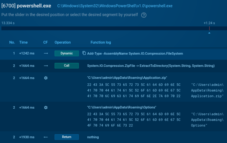
Task: Click the Dynamic operation badge
Action: click(67, 53)
